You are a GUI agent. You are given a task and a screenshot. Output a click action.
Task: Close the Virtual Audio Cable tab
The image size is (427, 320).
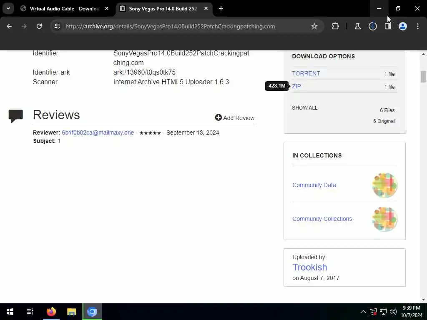pyautogui.click(x=107, y=9)
